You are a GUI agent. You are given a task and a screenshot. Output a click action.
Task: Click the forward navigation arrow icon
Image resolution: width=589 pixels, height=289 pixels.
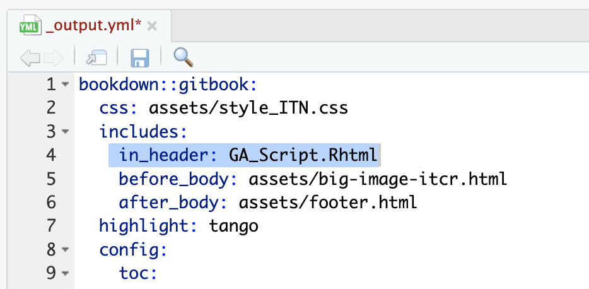click(x=52, y=59)
